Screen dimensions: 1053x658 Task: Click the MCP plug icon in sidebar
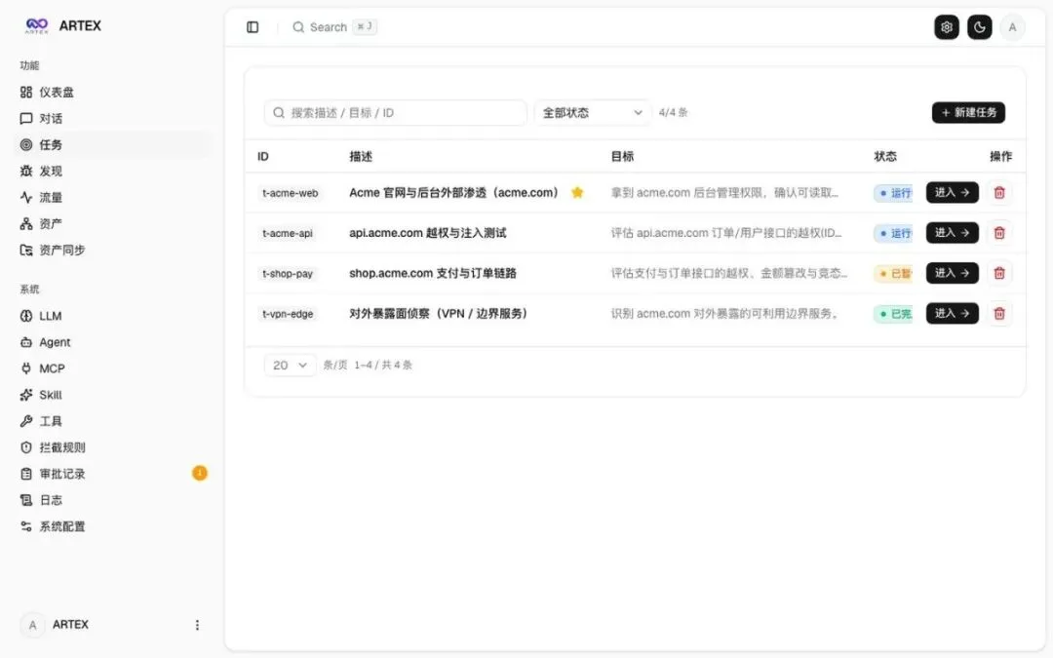click(26, 368)
